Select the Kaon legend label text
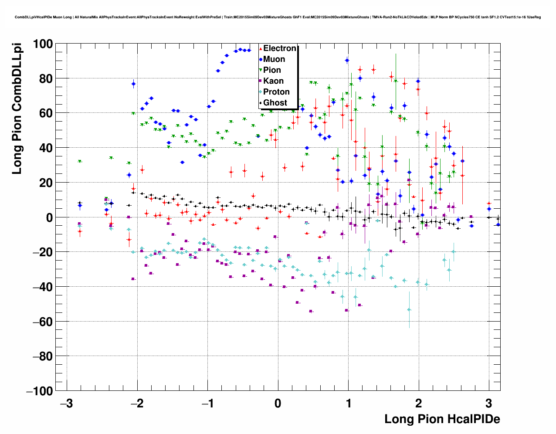The height and width of the screenshot is (434, 556). [x=273, y=81]
